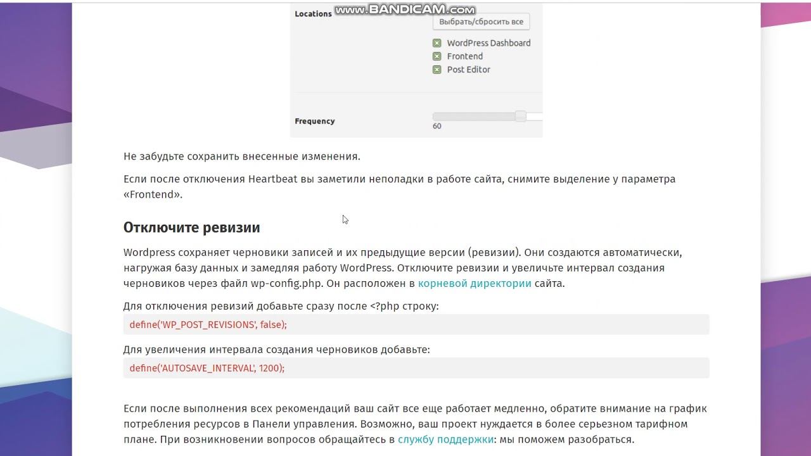Click the Locations label

313,14
